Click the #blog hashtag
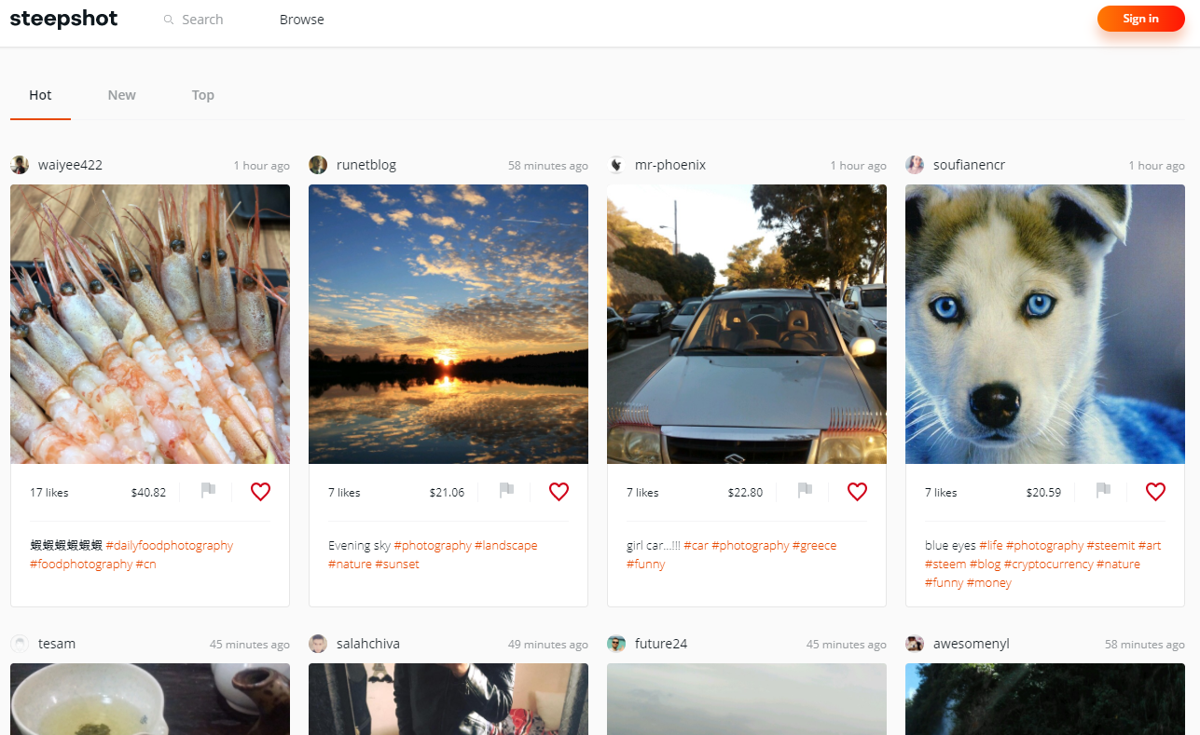Viewport: 1200px width, 735px height. coord(986,565)
